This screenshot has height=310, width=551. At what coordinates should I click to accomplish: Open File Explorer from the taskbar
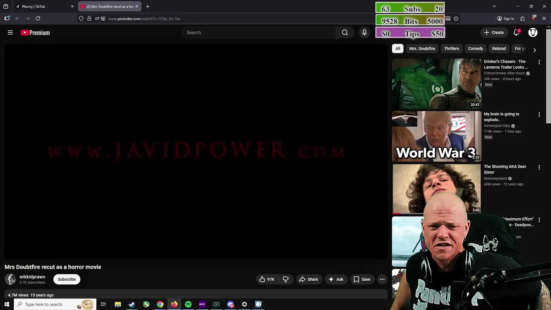(118, 304)
